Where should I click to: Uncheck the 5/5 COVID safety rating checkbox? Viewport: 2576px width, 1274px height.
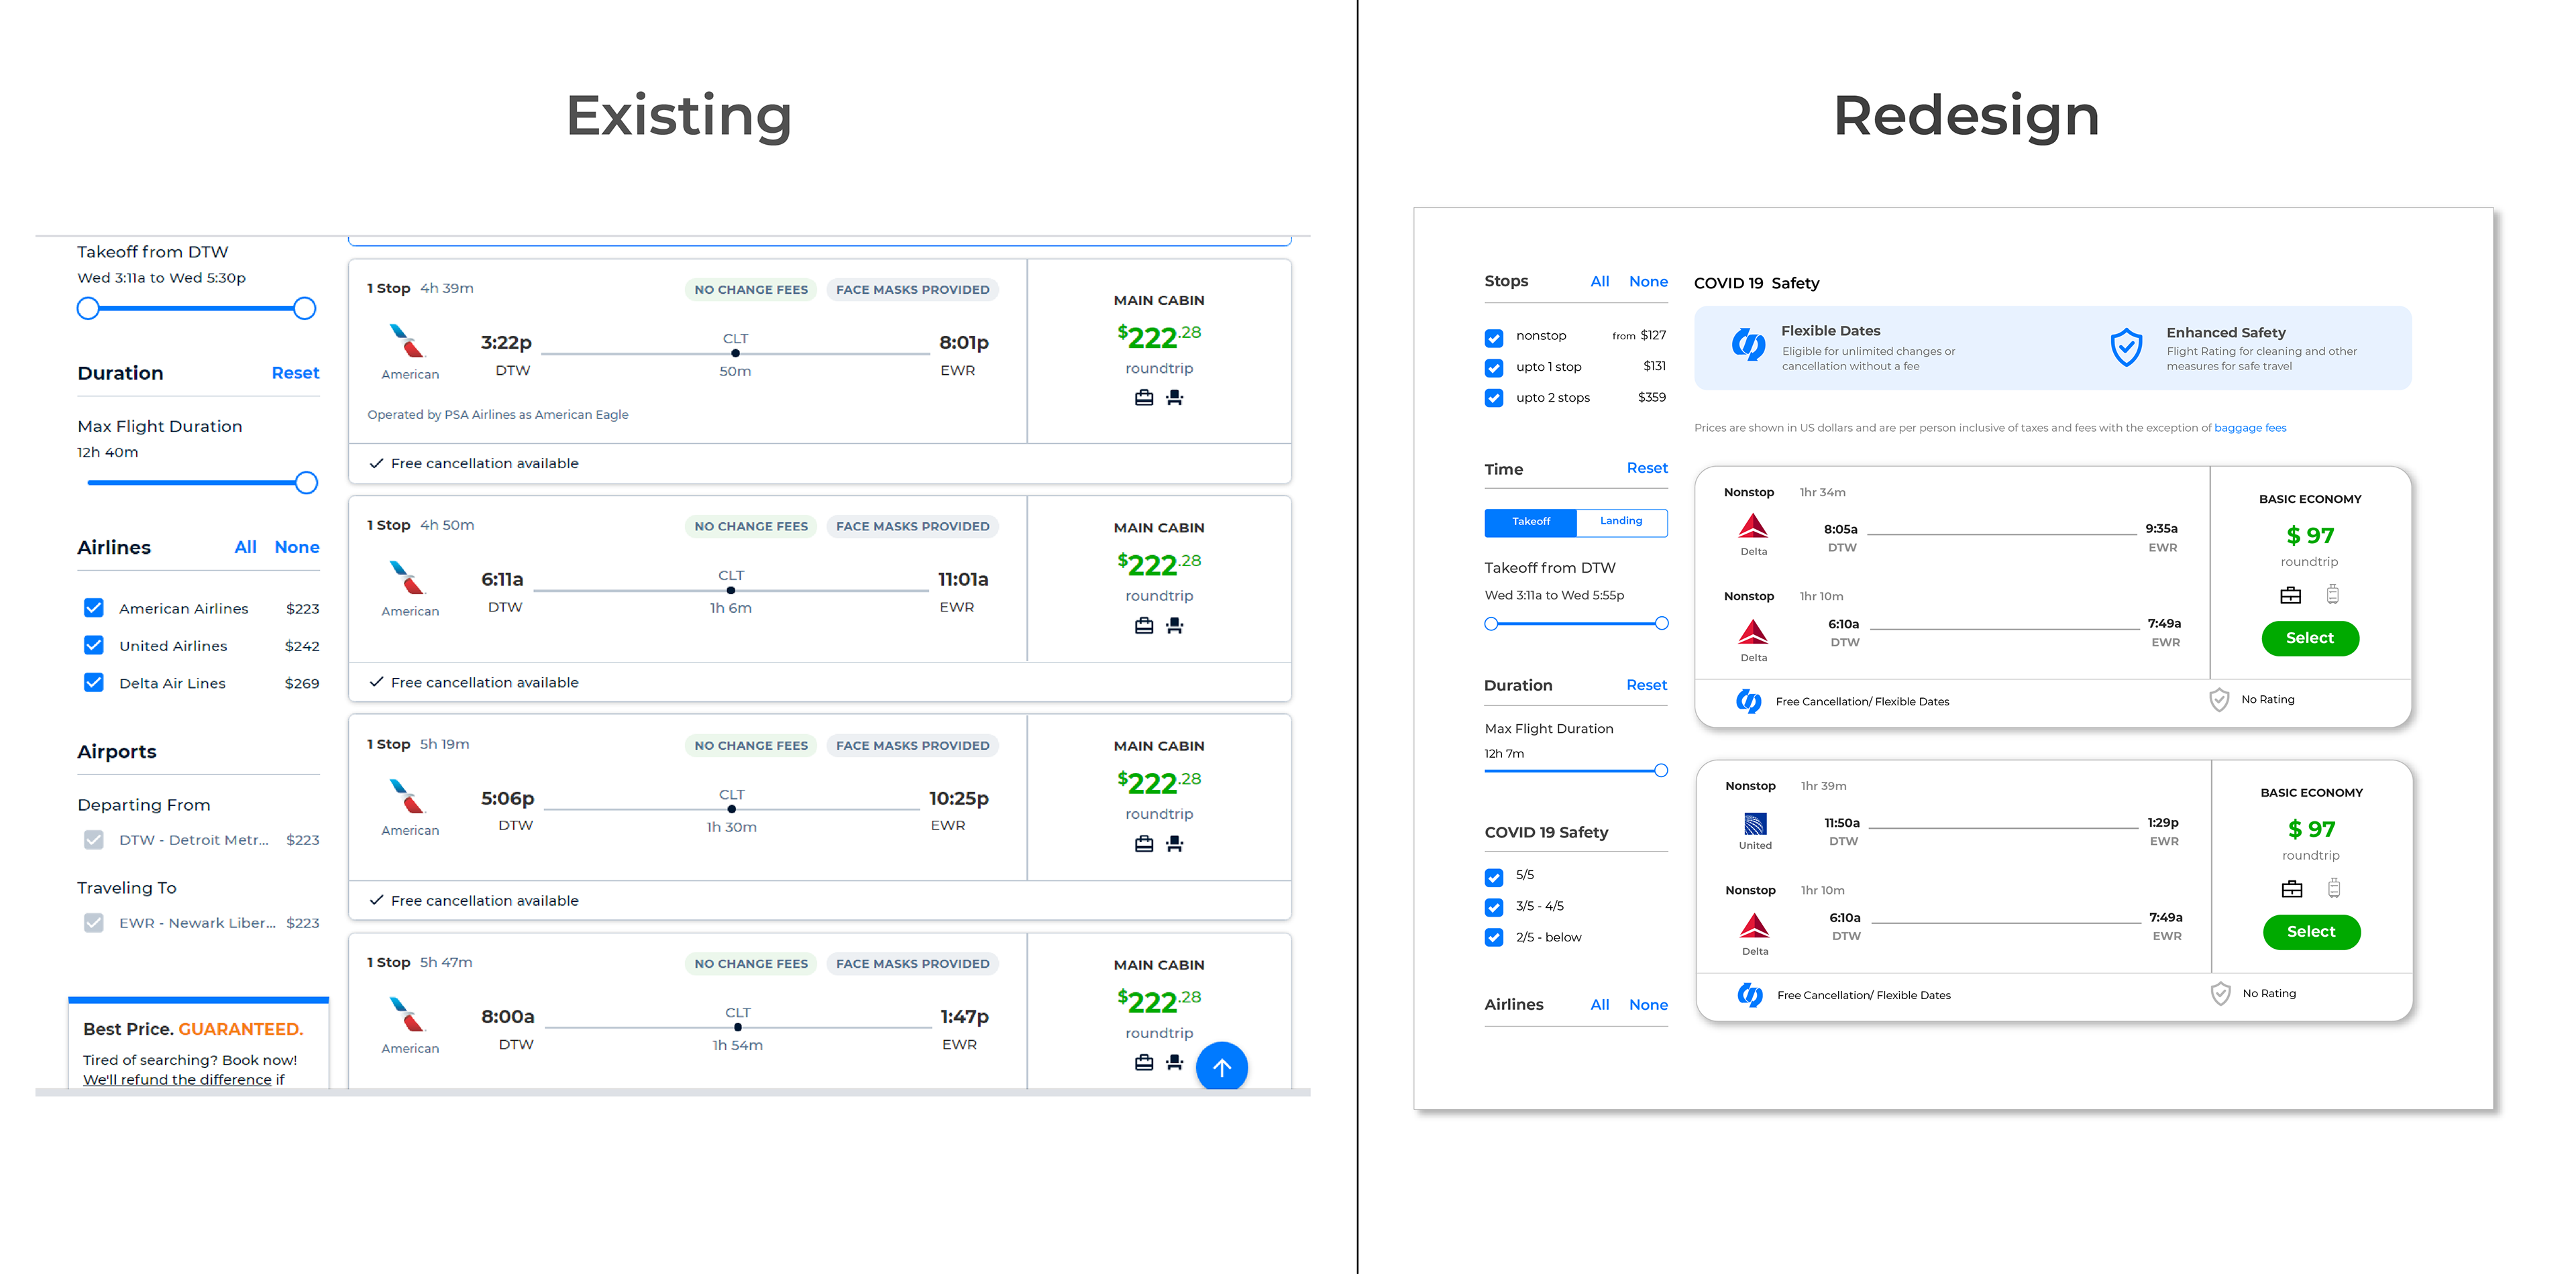[1494, 877]
